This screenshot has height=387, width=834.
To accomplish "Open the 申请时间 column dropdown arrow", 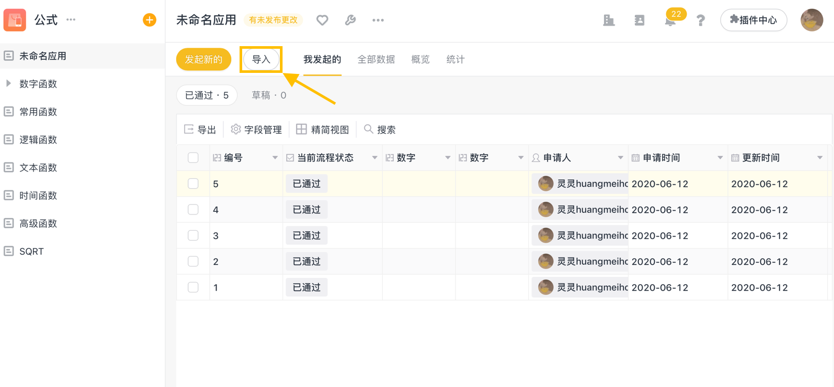I will coord(720,158).
